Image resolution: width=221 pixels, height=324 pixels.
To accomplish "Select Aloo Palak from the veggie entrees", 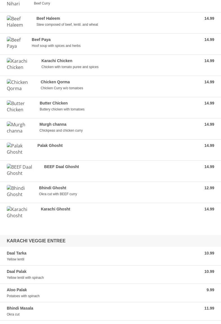I will click(17, 290).
